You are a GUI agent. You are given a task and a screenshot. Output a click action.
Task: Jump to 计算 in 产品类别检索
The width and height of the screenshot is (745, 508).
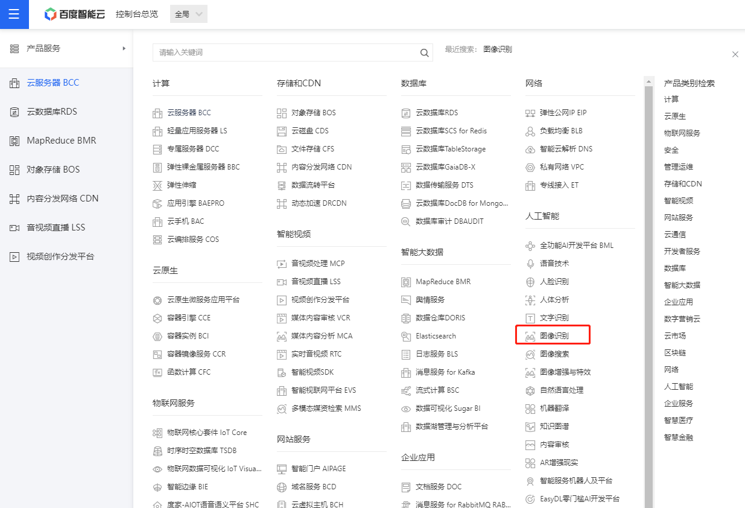[x=671, y=99]
